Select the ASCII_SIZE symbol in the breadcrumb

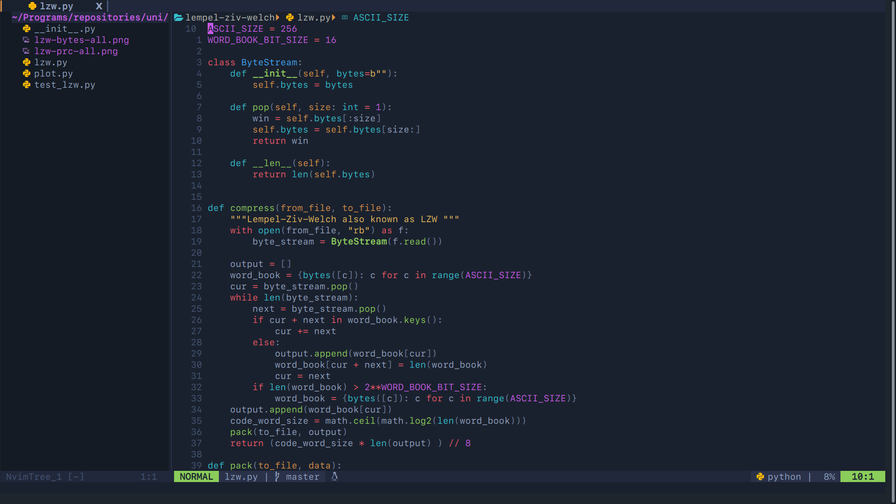coord(381,18)
